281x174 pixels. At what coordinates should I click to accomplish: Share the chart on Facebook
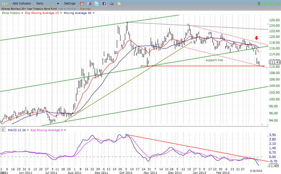[x=104, y=4]
